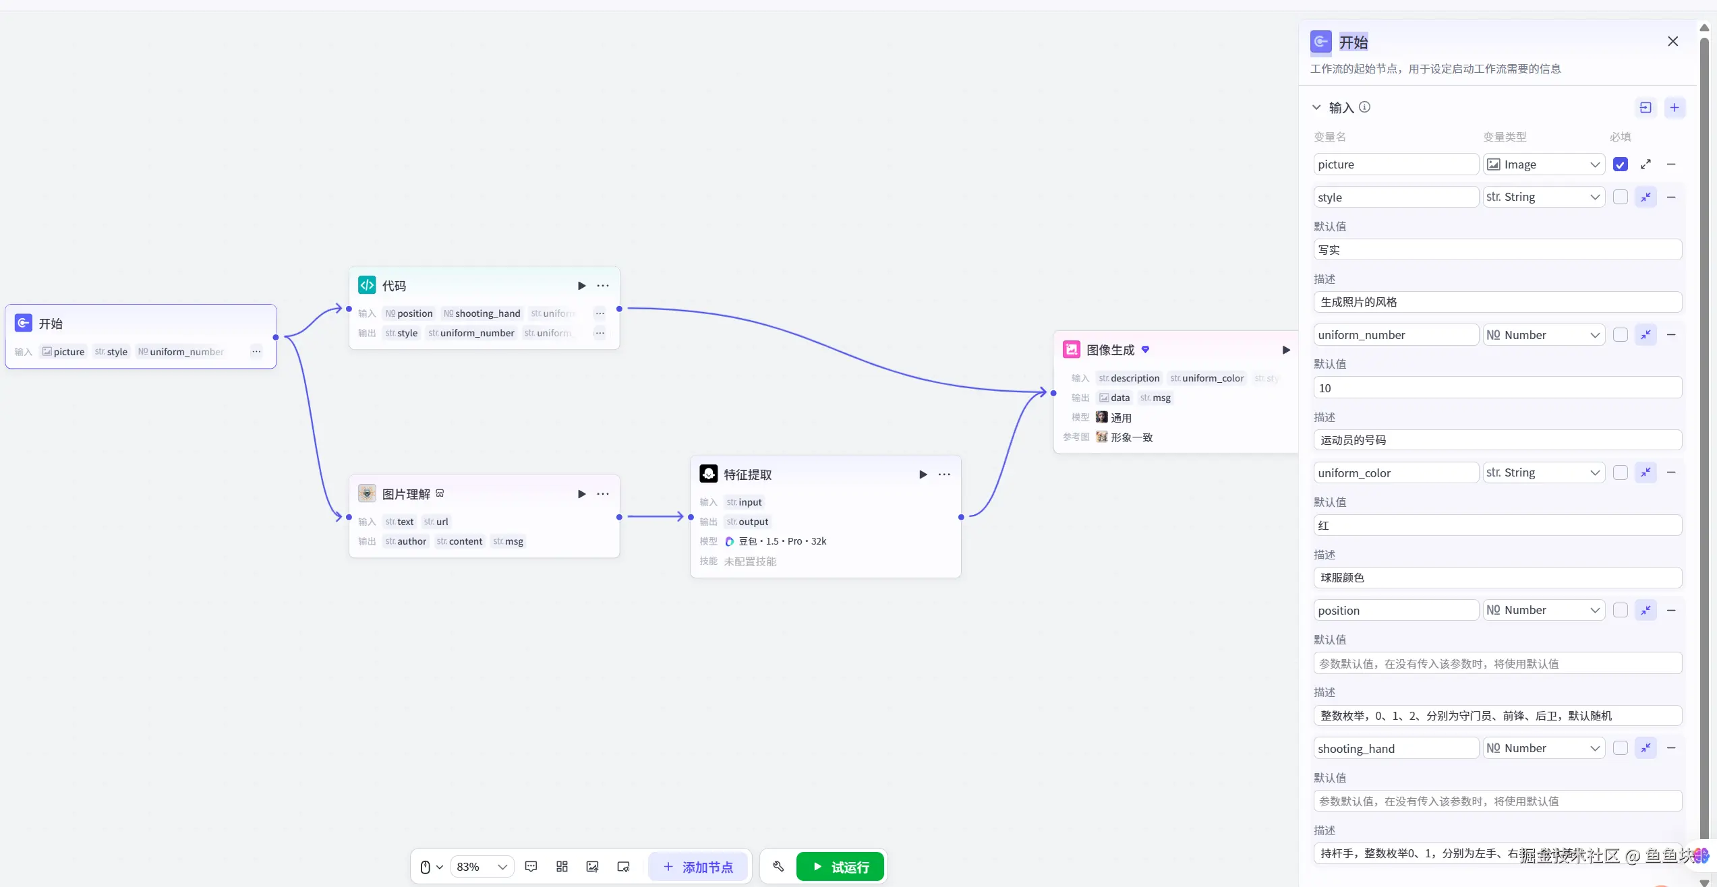
Task: Click the add variable plus icon in 输入 section
Action: point(1675,108)
